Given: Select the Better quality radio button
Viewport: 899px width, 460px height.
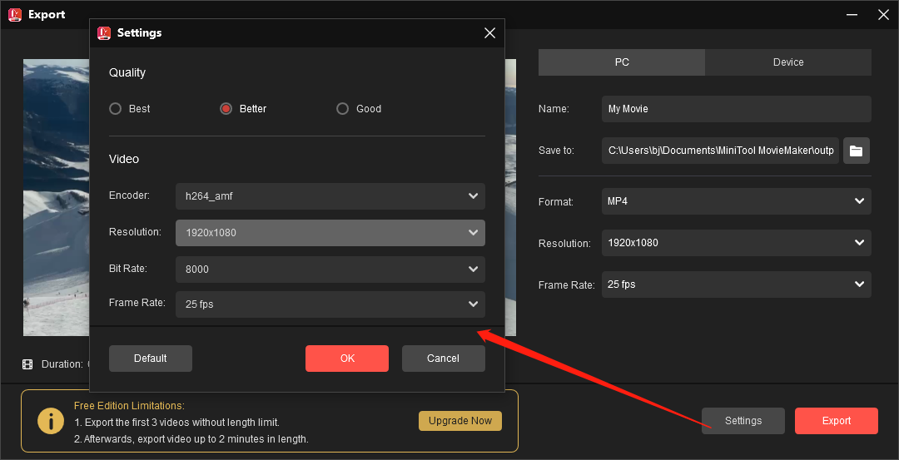Looking at the screenshot, I should tap(226, 109).
